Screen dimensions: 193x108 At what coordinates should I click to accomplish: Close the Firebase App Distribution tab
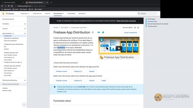47,2
